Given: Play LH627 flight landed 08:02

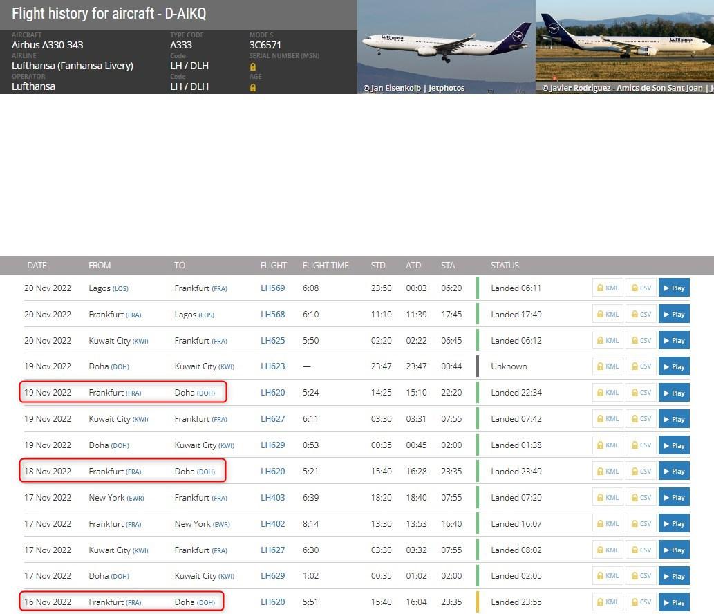Looking at the screenshot, I should 674,550.
